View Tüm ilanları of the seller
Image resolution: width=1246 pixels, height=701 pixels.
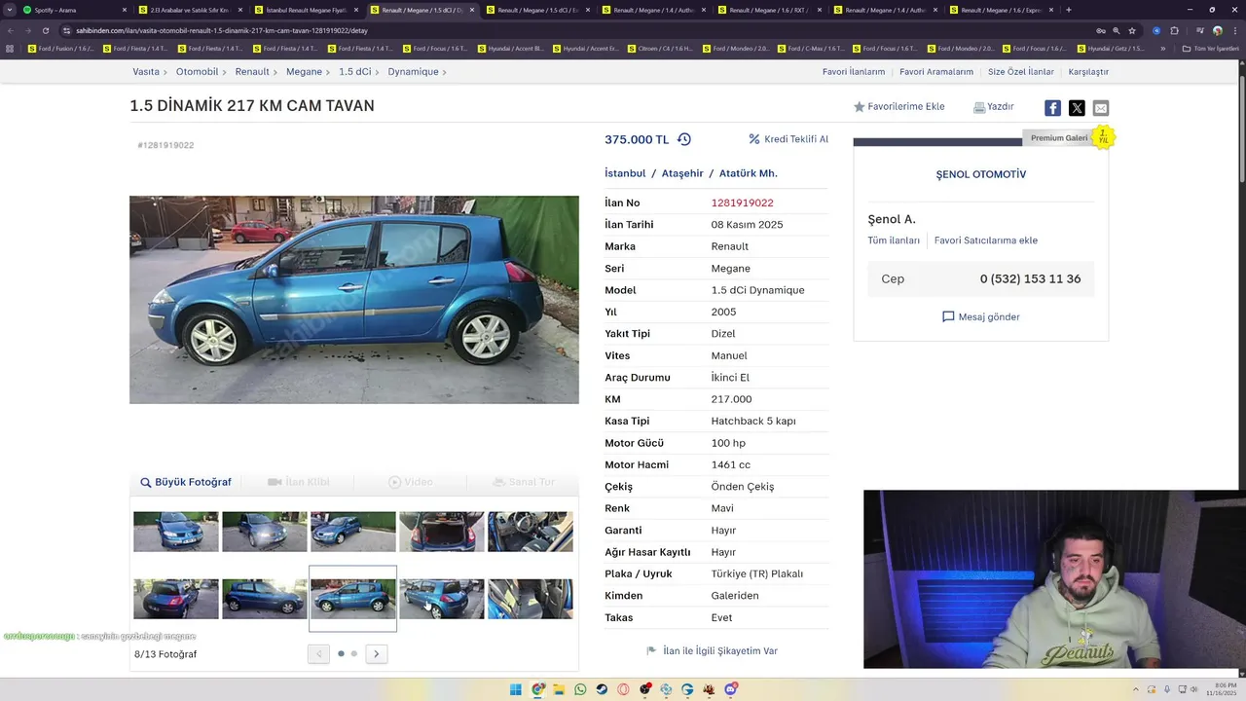894,240
